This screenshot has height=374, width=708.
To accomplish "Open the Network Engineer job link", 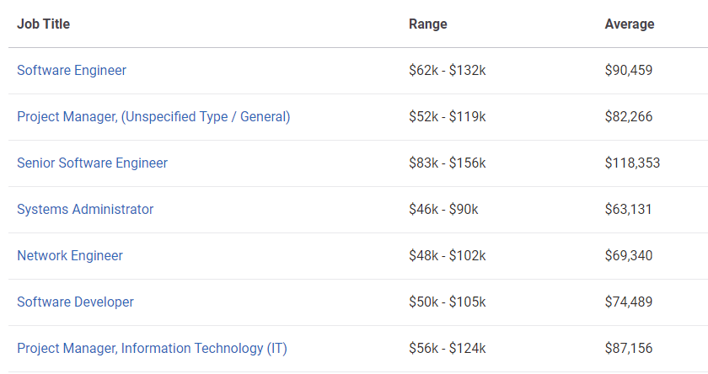I will click(x=70, y=256).
